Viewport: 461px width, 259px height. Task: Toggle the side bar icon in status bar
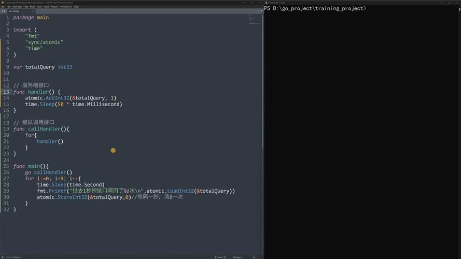pyautogui.click(x=3, y=257)
